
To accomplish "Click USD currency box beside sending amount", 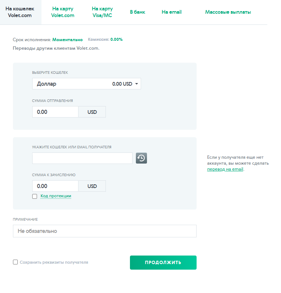I will (x=92, y=112).
